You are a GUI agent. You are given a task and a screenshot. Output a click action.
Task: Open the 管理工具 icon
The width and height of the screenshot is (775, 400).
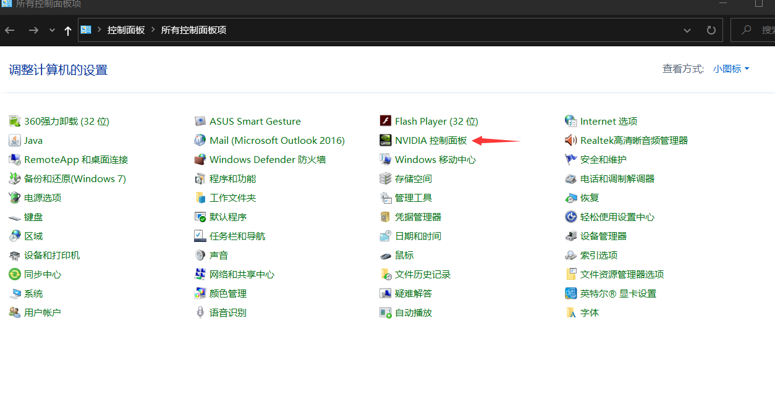pyautogui.click(x=386, y=198)
